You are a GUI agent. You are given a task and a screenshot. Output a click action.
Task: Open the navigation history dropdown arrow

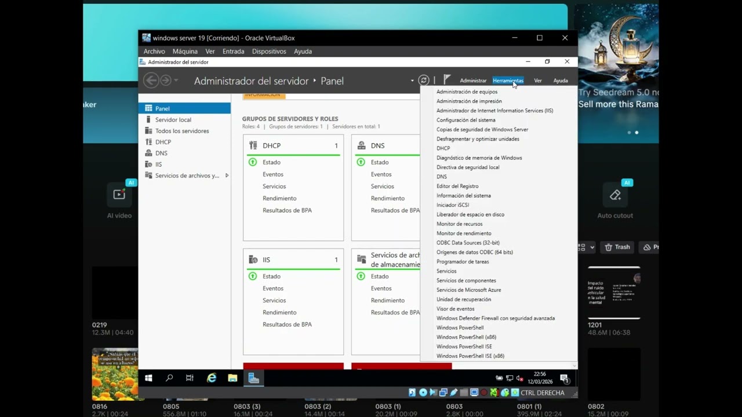point(176,81)
